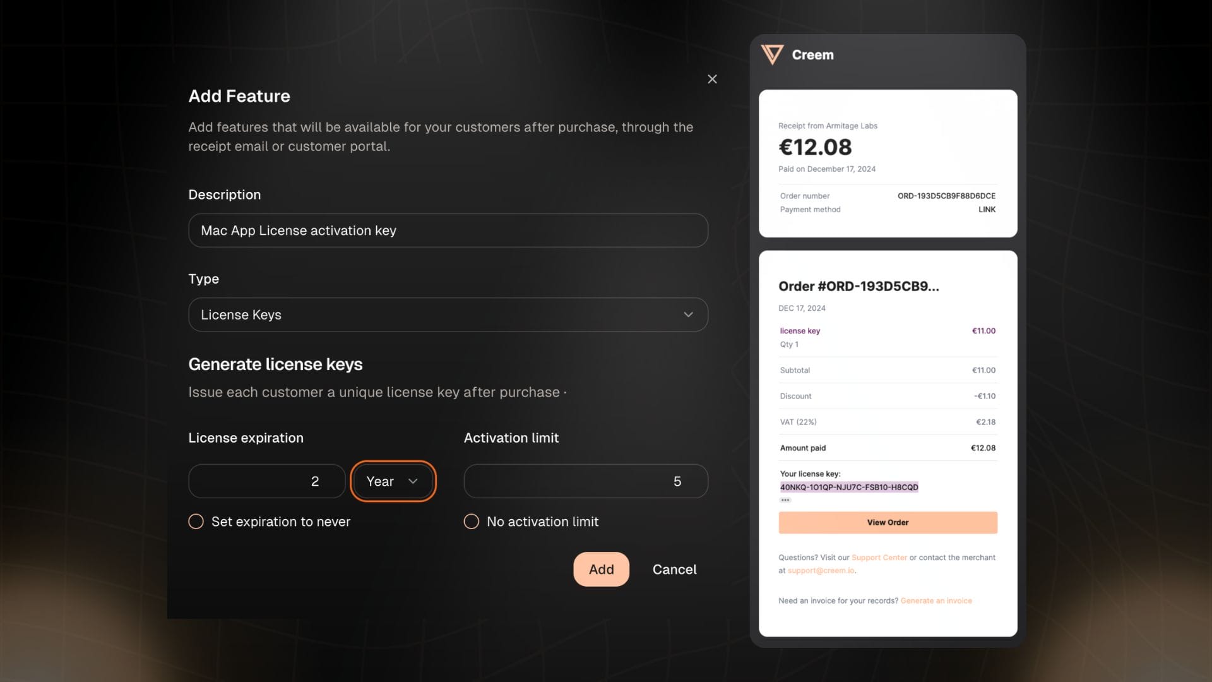Focus the Description text field
The image size is (1212, 682).
tap(448, 230)
